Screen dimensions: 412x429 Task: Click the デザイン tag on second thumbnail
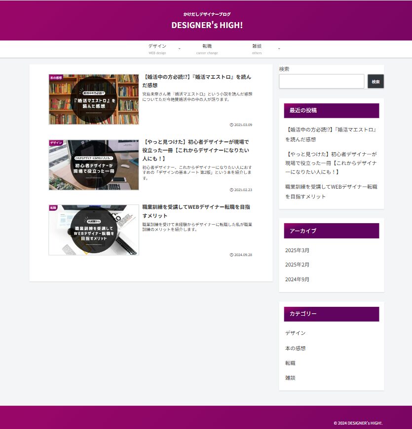tap(56, 143)
